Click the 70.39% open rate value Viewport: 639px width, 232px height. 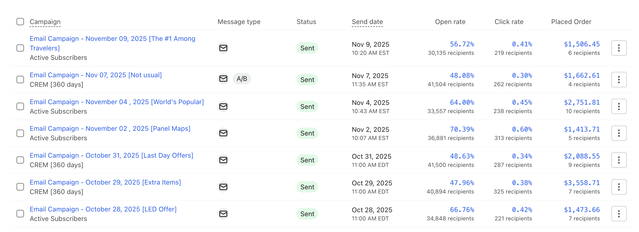tap(462, 129)
